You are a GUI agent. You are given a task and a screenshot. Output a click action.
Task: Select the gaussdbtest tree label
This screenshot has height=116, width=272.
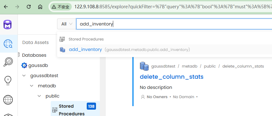pyautogui.click(x=44, y=76)
